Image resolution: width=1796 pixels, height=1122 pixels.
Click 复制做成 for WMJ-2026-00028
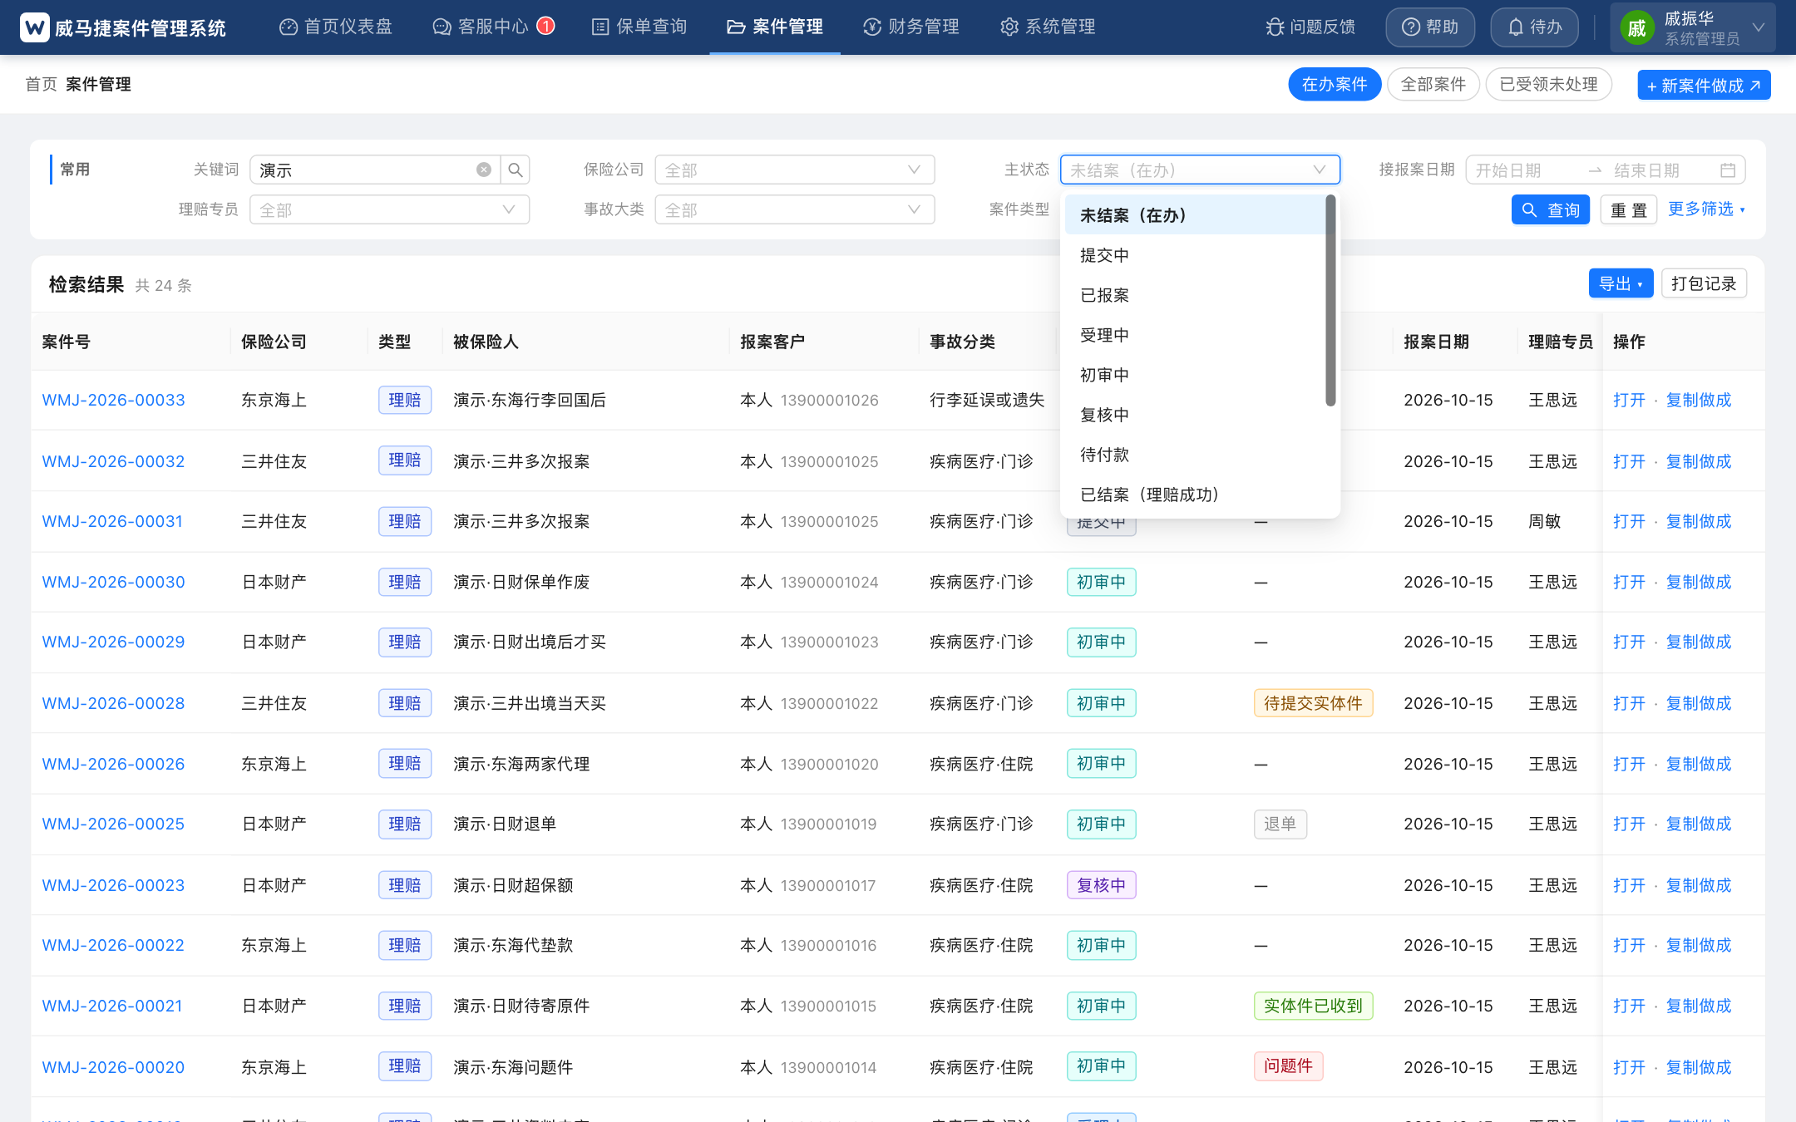1699,703
